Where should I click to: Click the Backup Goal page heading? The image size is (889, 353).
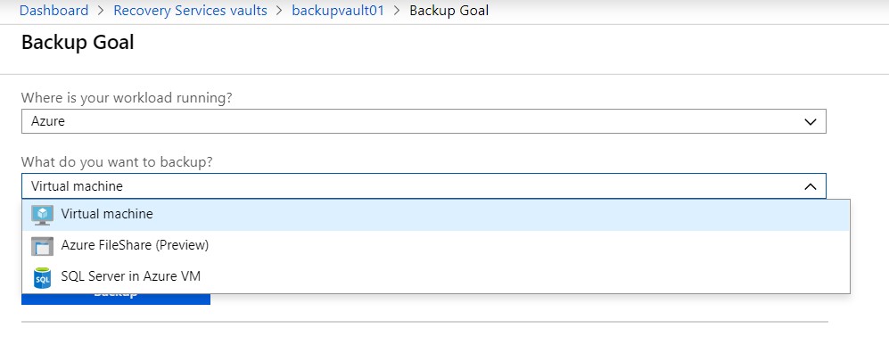pyautogui.click(x=78, y=43)
